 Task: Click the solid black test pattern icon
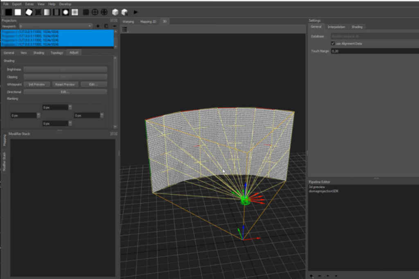click(x=8, y=12)
